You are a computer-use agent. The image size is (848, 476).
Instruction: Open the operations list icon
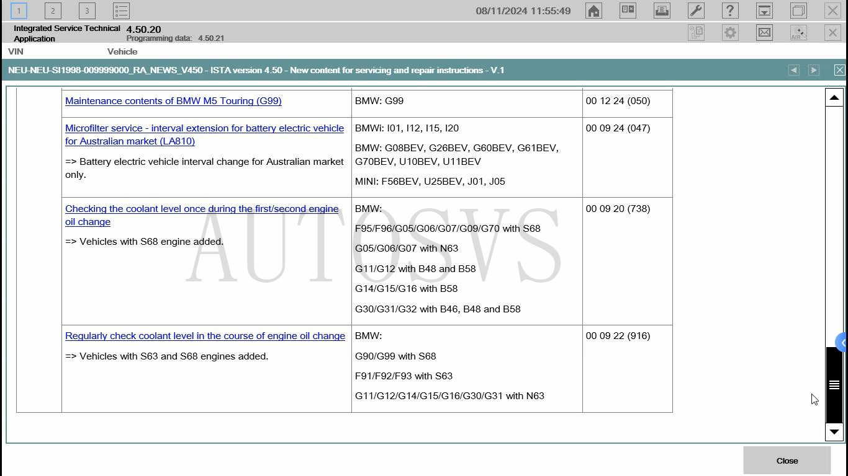121,11
